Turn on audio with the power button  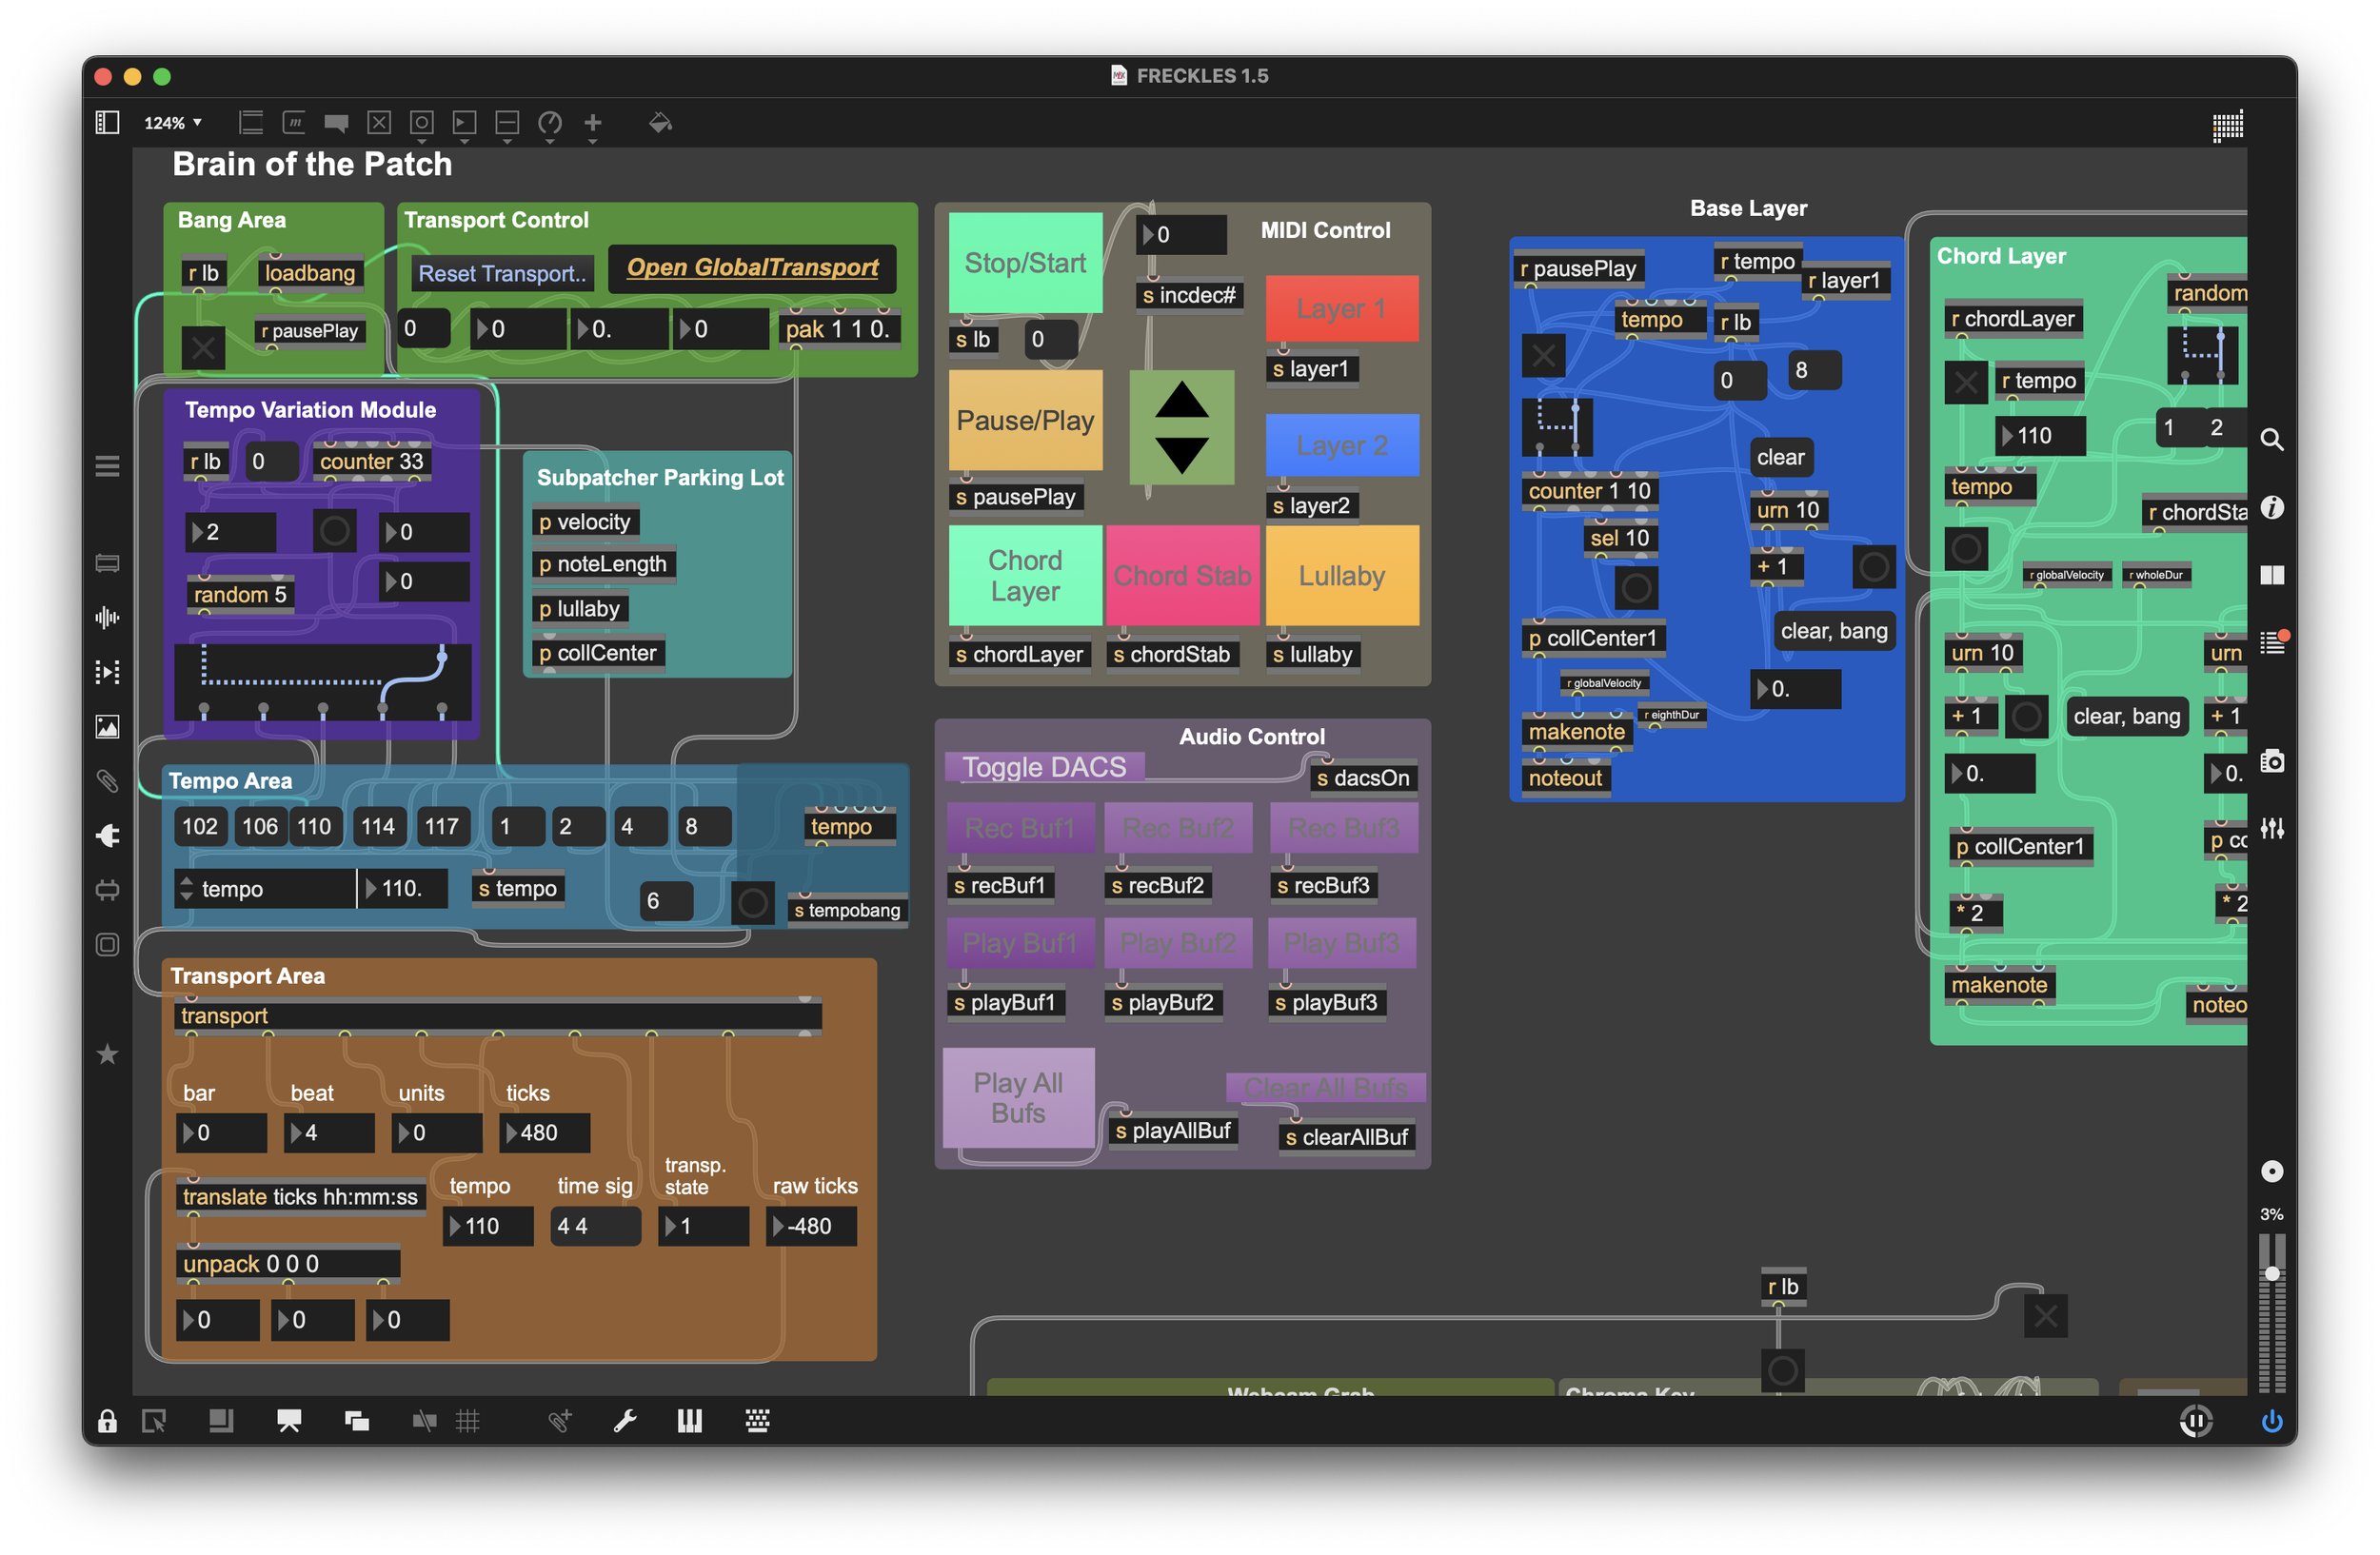click(2272, 1421)
